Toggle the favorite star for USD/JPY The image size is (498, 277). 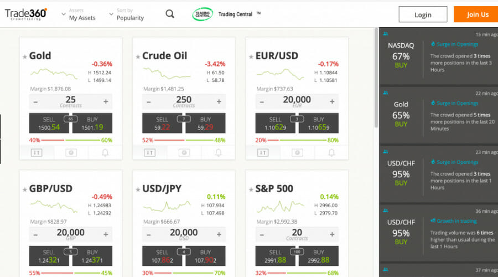tap(138, 190)
